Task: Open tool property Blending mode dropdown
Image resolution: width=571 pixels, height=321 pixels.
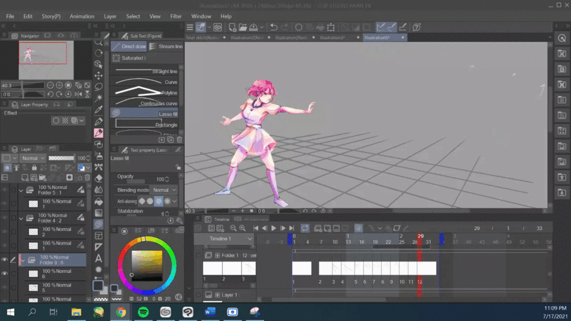Action: click(x=164, y=190)
